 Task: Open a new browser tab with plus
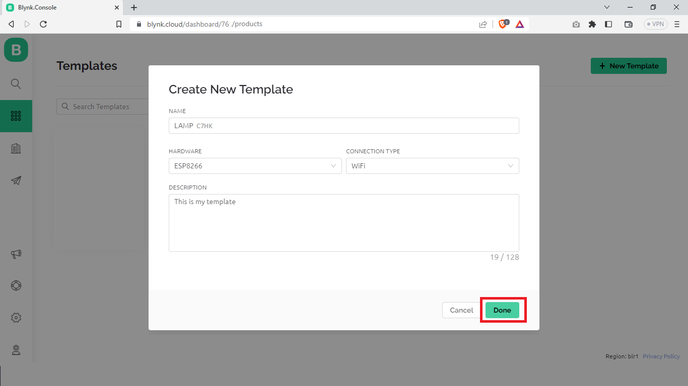tap(134, 8)
